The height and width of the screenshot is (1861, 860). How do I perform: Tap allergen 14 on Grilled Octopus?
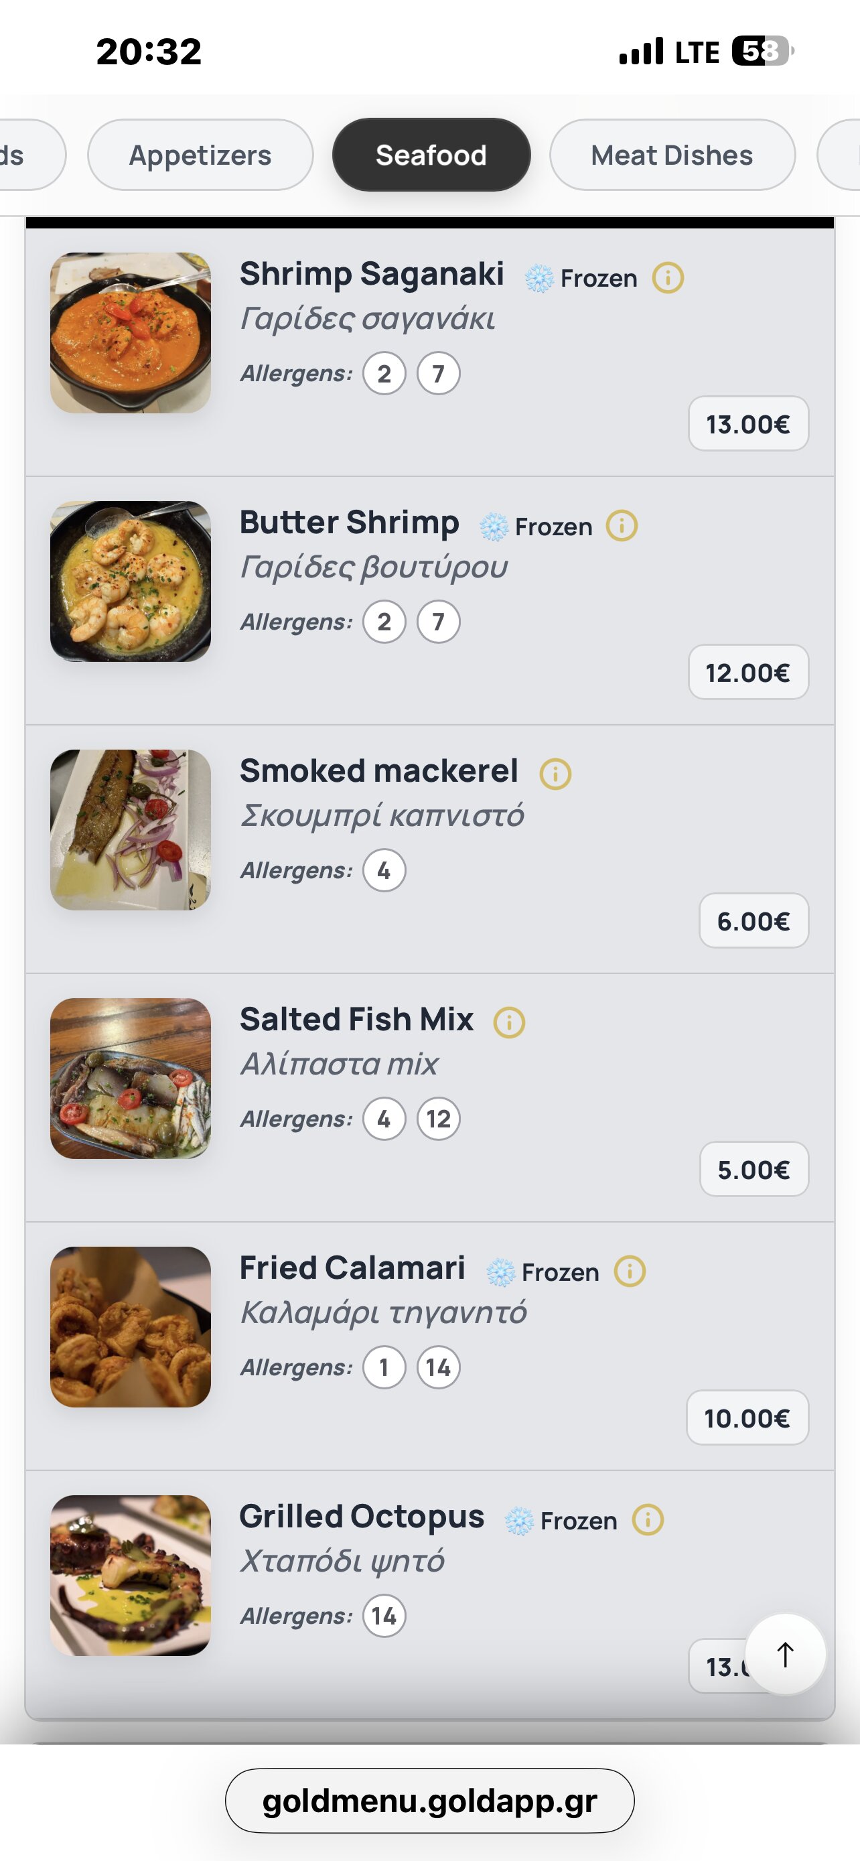[384, 1615]
